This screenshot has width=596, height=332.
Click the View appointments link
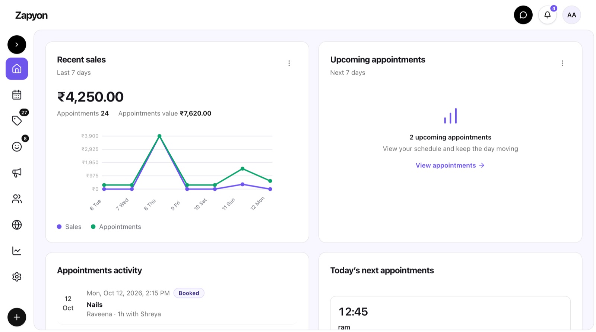click(x=450, y=165)
